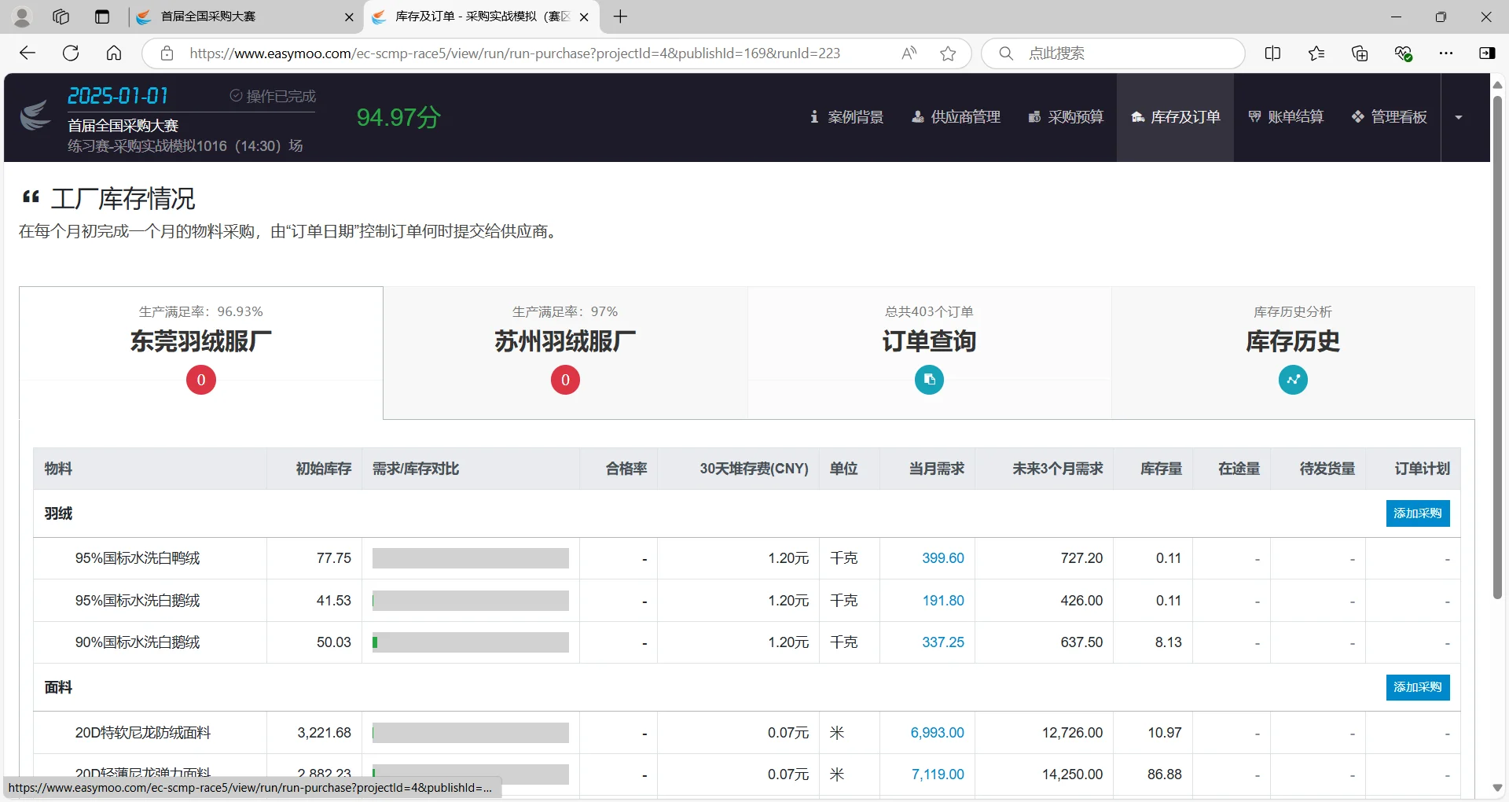Click demand/inventory bar for 90%国标水洗白鹅绒
This screenshot has width=1509, height=802.
[471, 642]
